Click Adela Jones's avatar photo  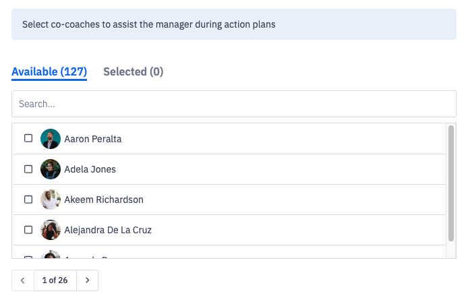(x=51, y=169)
